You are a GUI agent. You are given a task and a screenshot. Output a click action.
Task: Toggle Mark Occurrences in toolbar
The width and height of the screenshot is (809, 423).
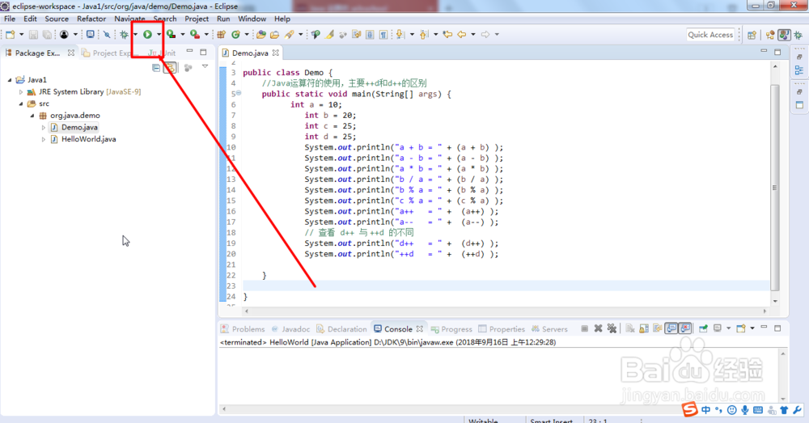point(330,35)
